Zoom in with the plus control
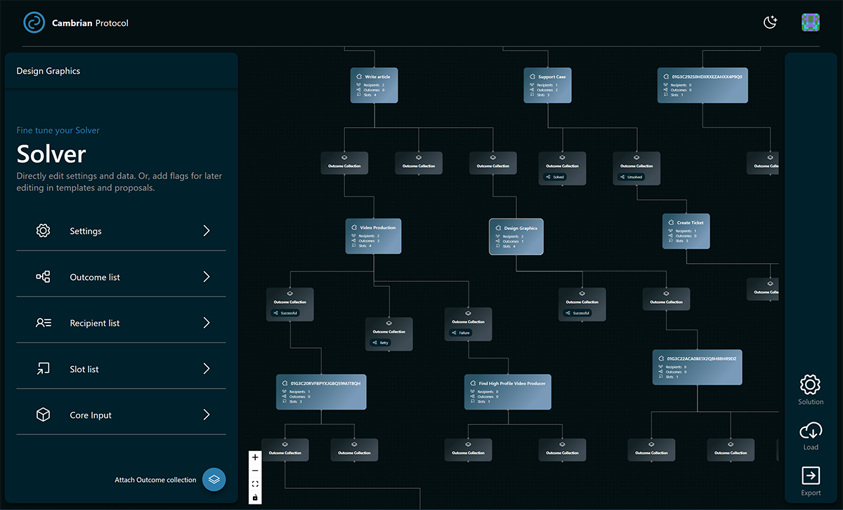Image resolution: width=843 pixels, height=510 pixels. tap(255, 457)
